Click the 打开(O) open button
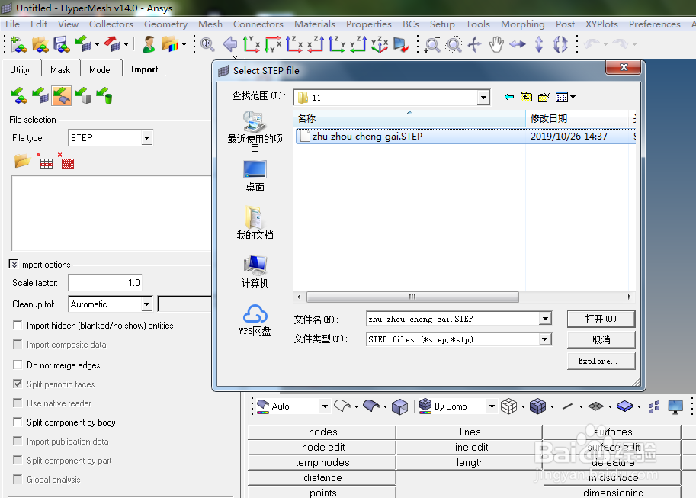This screenshot has height=498, width=696. [x=601, y=319]
